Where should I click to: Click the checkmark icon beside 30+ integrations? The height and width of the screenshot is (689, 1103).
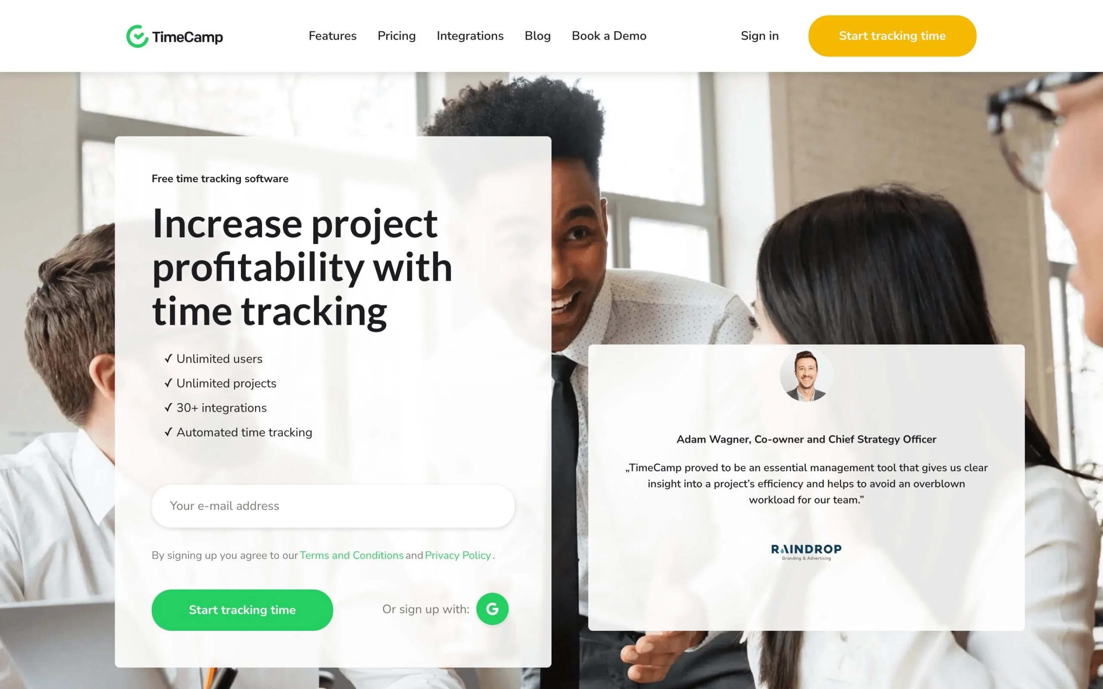[x=169, y=407]
